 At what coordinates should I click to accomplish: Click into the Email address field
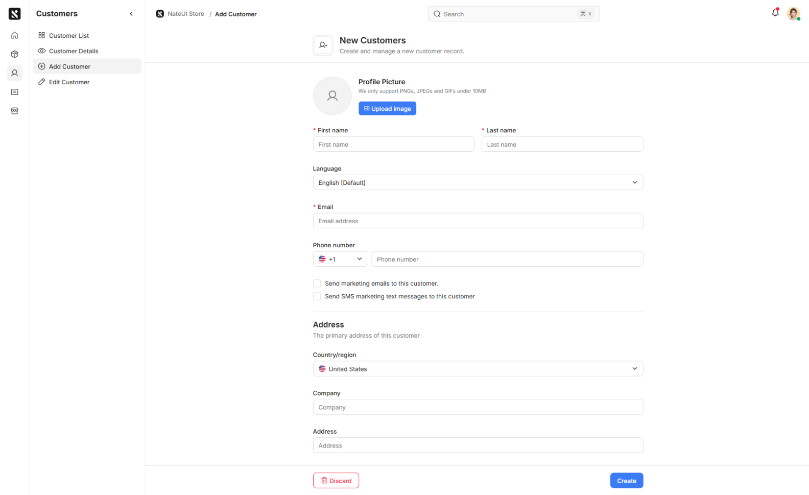pyautogui.click(x=478, y=221)
